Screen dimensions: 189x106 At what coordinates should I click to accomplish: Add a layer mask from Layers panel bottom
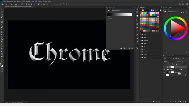coord(176,102)
